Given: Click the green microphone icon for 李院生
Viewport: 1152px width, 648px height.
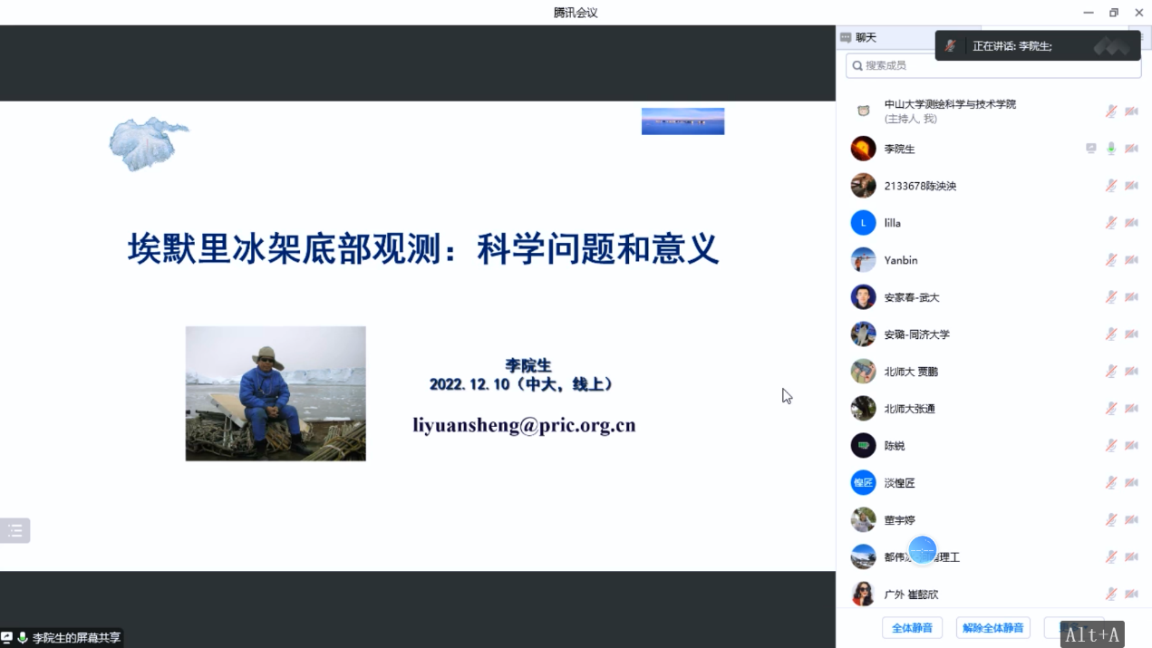Looking at the screenshot, I should [1111, 149].
